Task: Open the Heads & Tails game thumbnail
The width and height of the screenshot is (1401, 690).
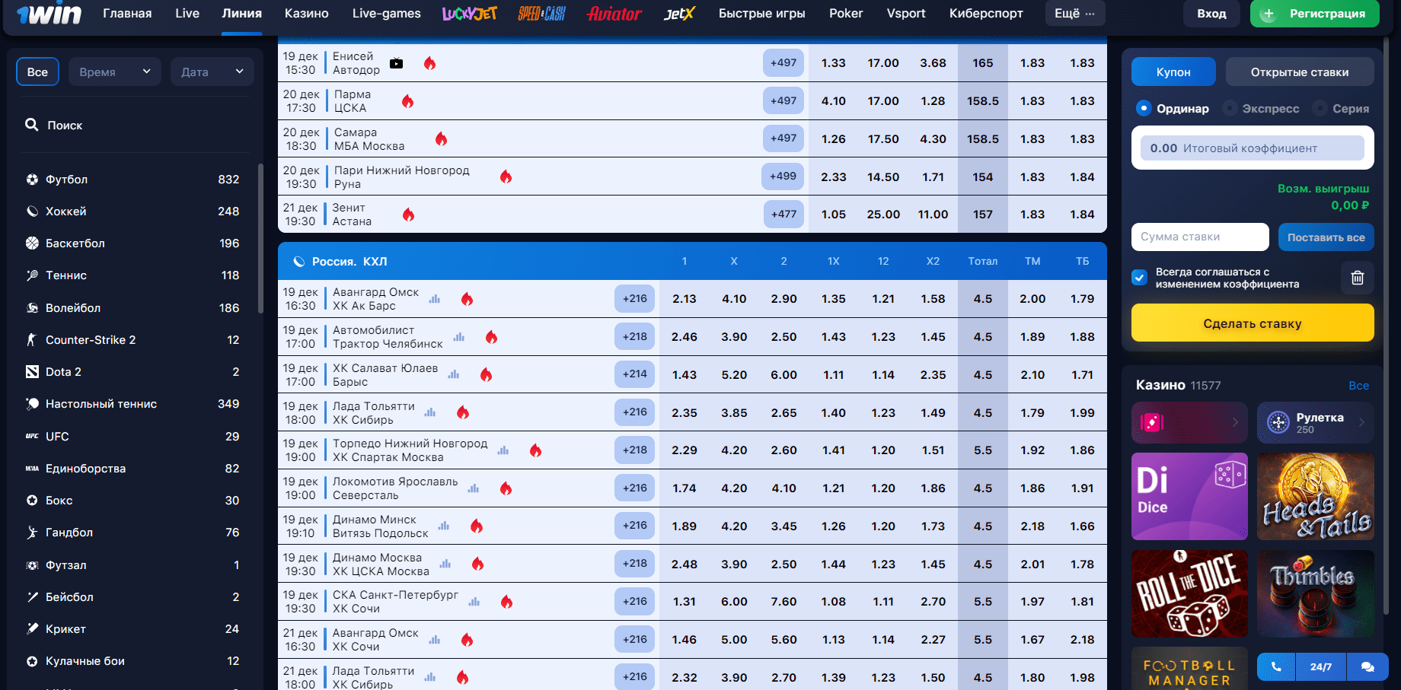Action: (x=1316, y=496)
